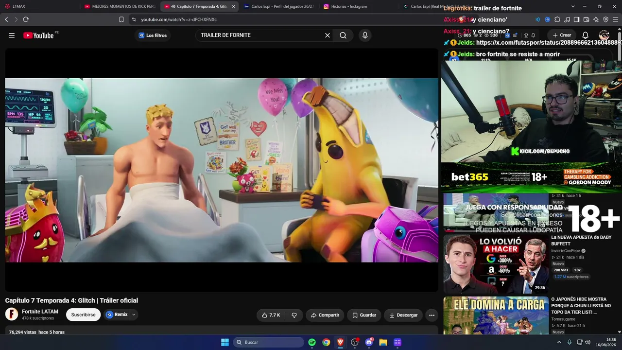Open LA NUEVA APUESTA DE BABY BUFFETT title
Viewport: 622px width, 350px height.
point(581,241)
